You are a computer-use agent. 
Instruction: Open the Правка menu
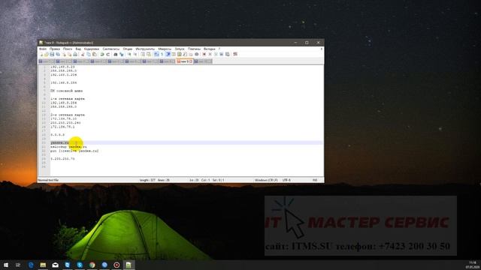pyautogui.click(x=55, y=49)
